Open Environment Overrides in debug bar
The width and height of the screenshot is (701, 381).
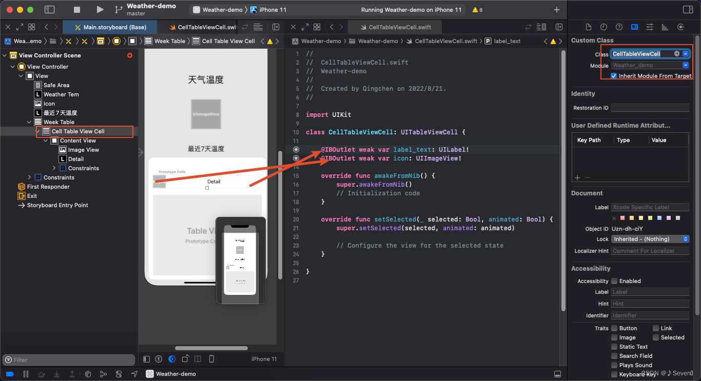click(x=119, y=374)
